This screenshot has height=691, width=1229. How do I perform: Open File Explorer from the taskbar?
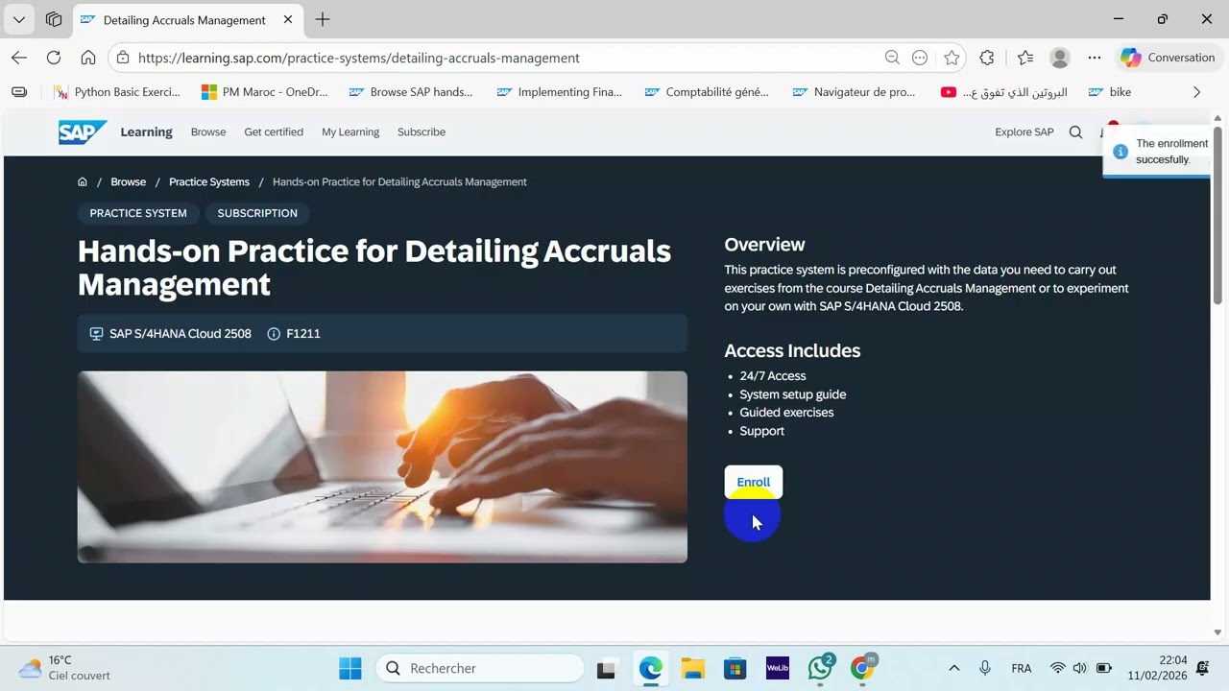tap(693, 668)
